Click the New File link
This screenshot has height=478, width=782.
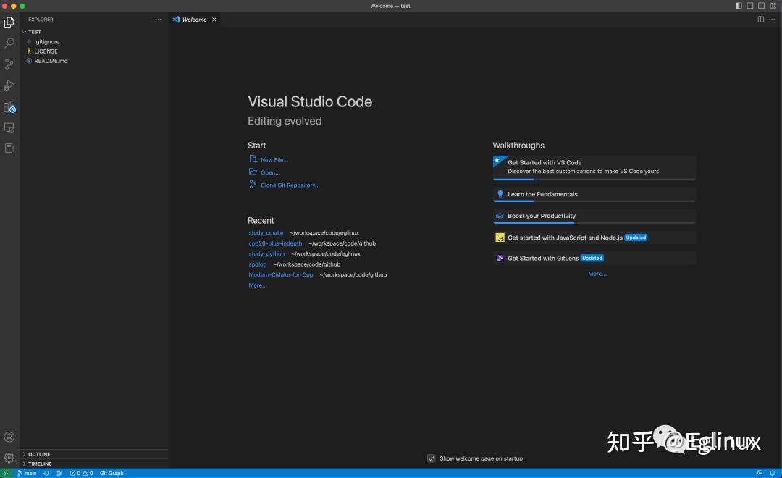click(274, 160)
